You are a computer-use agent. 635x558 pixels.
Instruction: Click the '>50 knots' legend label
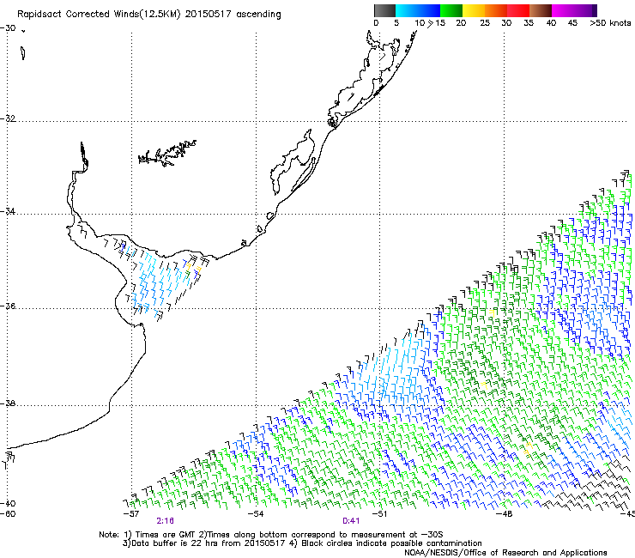coord(610,23)
